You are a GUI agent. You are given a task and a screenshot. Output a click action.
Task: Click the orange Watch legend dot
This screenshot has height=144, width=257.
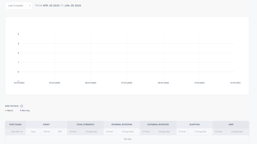(6, 110)
